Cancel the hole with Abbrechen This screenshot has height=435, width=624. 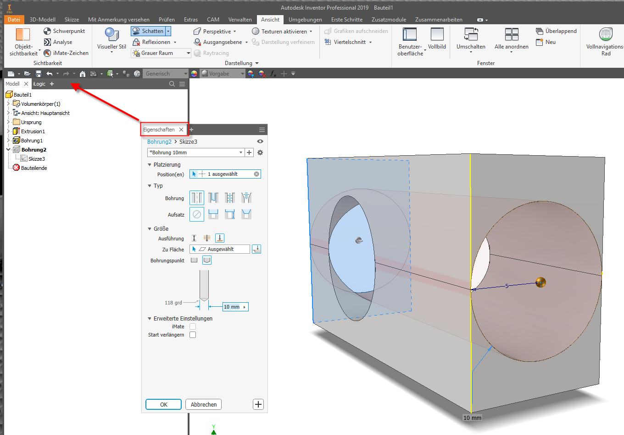204,404
